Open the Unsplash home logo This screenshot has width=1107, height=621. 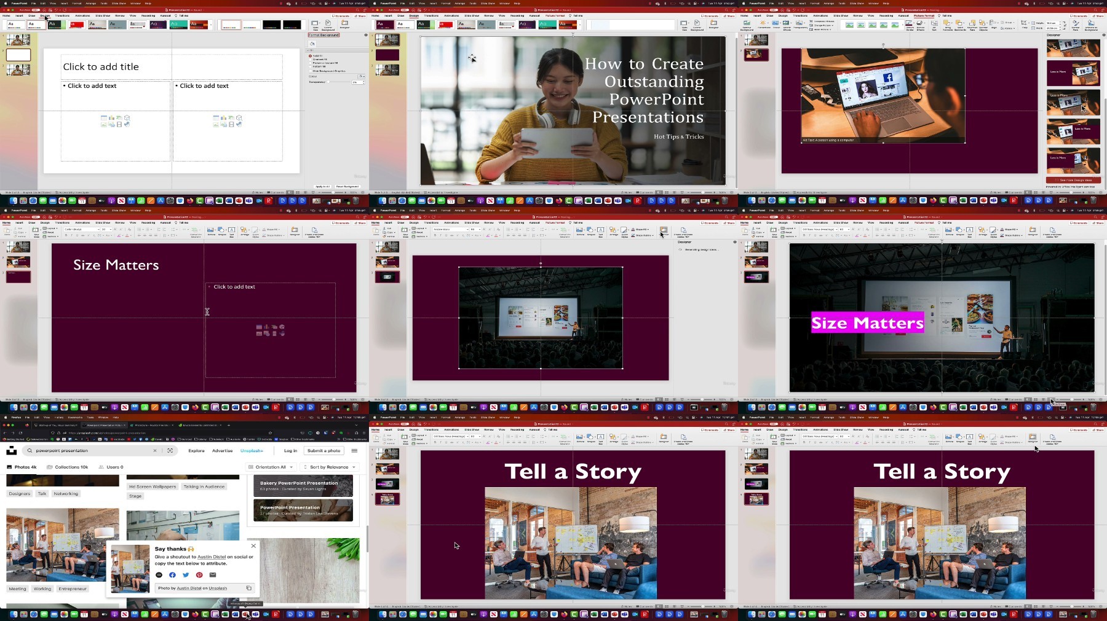point(12,451)
